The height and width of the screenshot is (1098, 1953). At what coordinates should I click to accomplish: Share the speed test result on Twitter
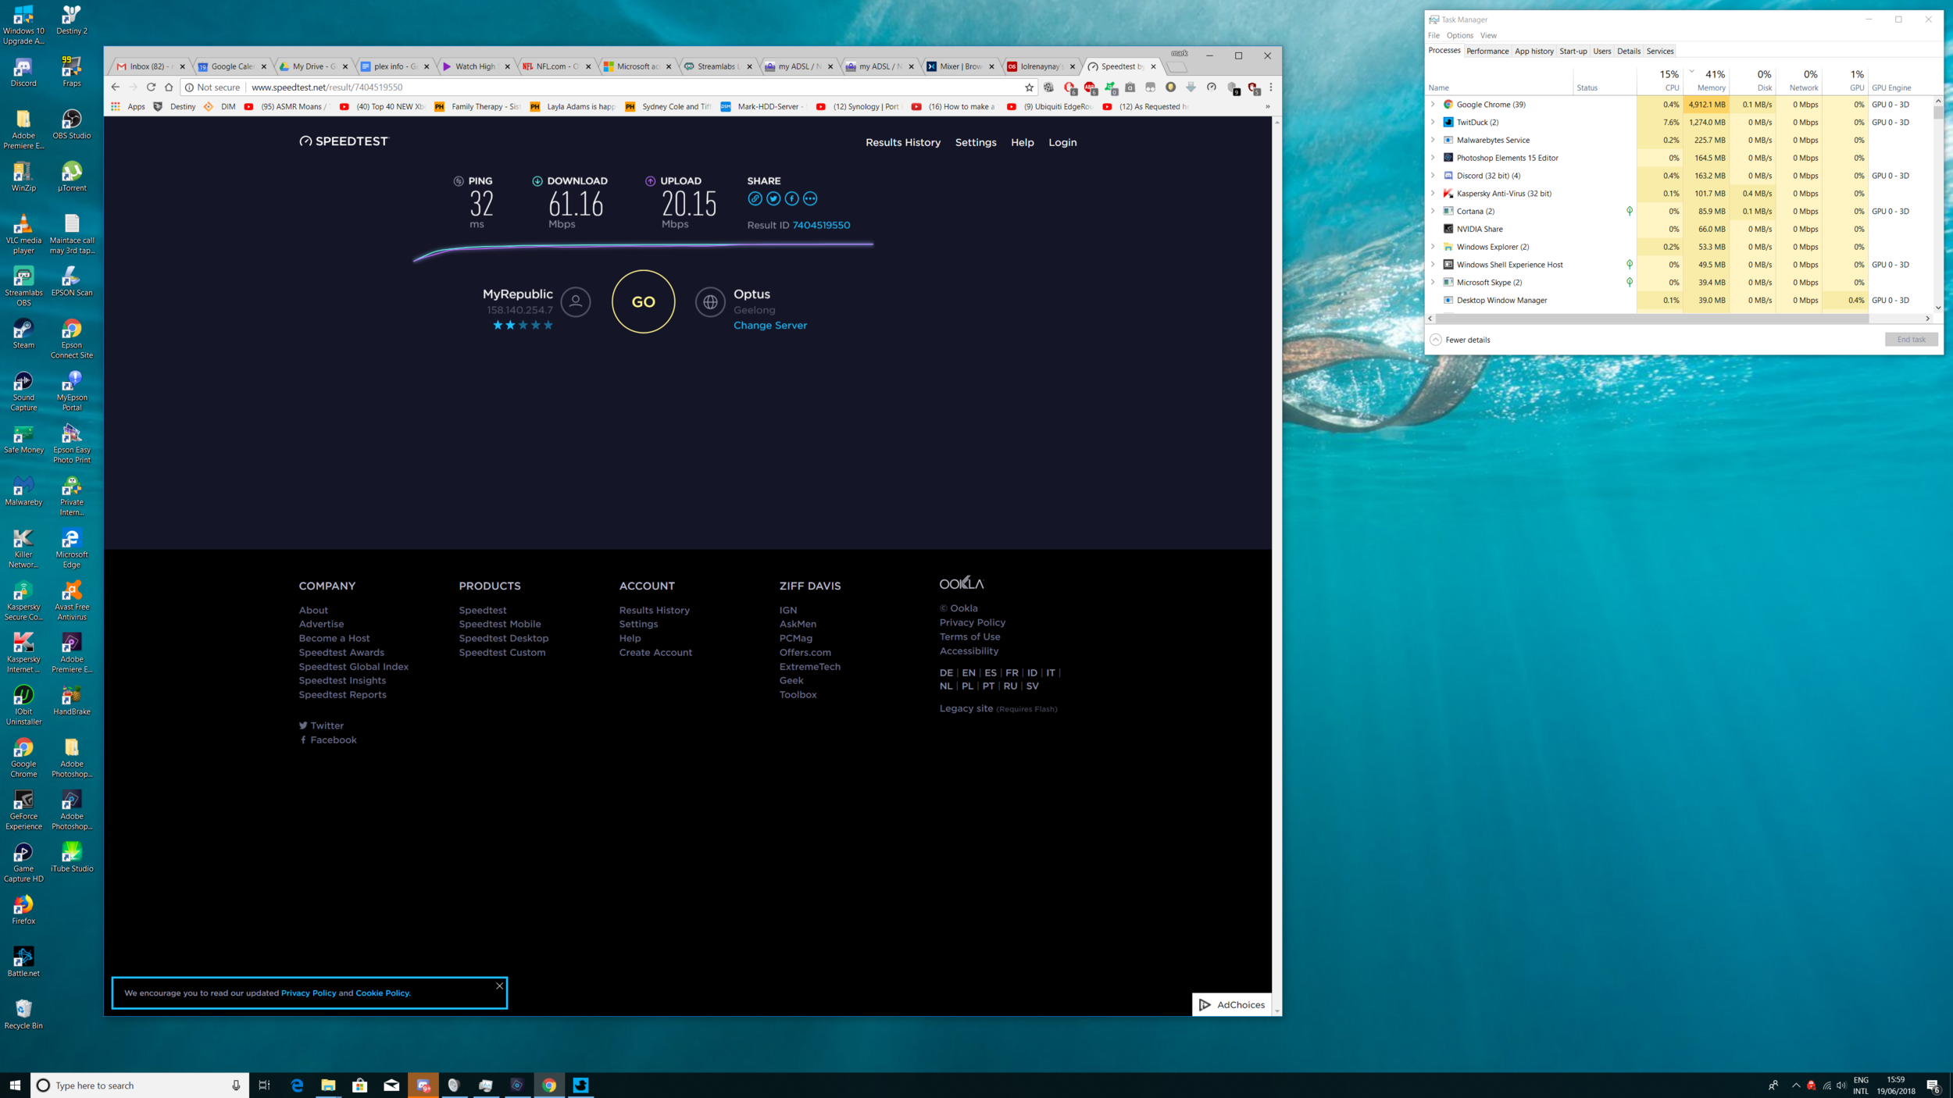(x=773, y=198)
